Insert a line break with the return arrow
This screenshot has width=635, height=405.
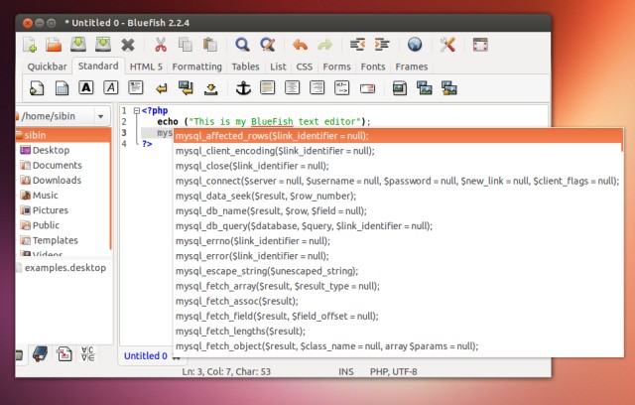[162, 88]
